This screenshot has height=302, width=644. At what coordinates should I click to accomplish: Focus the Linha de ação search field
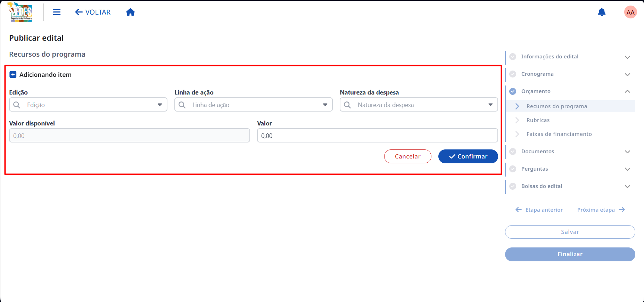254,105
